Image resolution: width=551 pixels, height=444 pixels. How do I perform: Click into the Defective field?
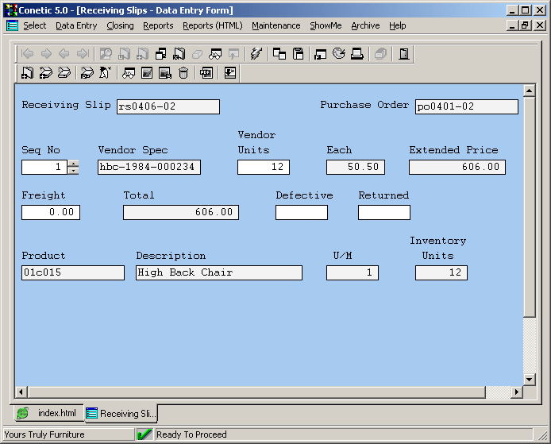click(301, 212)
